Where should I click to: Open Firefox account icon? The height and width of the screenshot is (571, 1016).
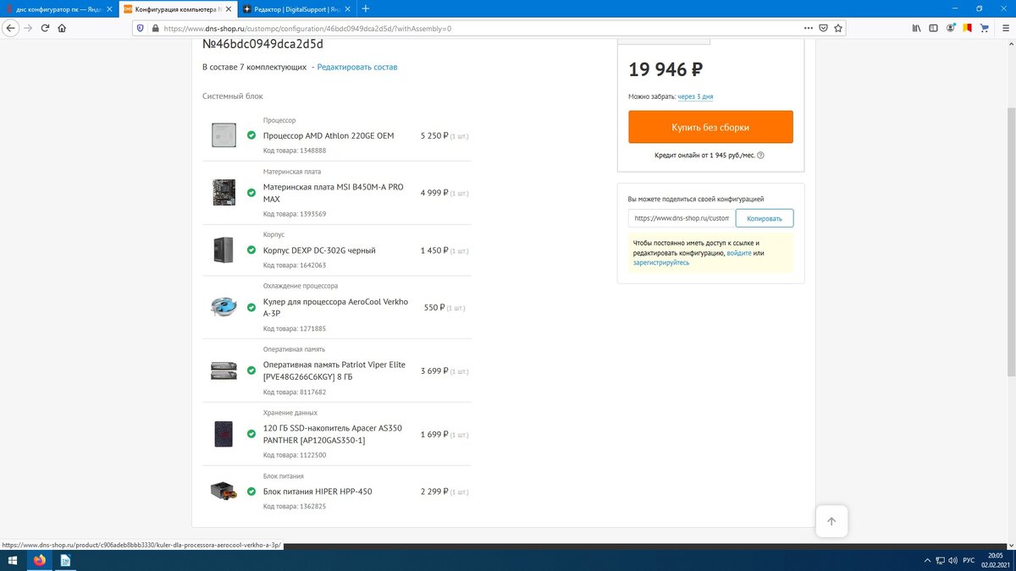pyautogui.click(x=951, y=28)
